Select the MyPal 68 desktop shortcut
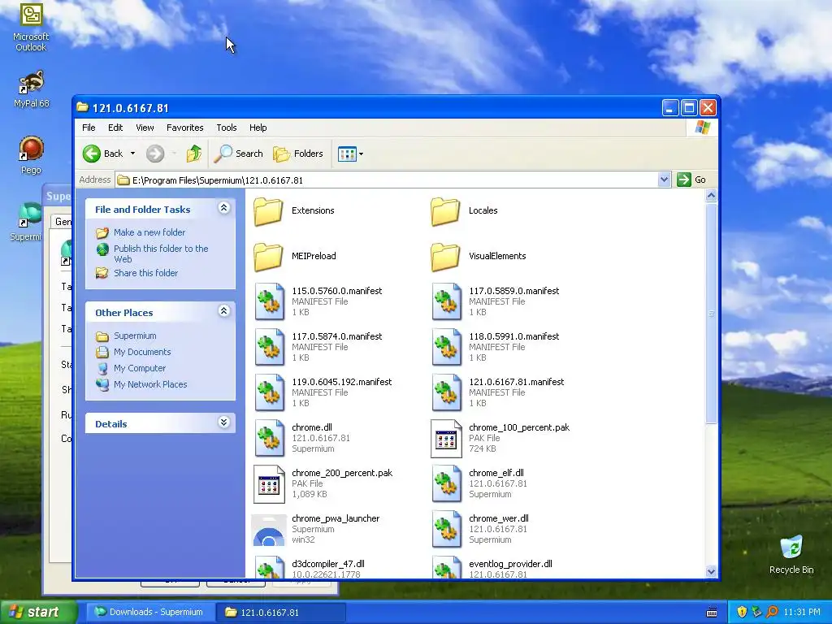The image size is (832, 624). [32, 89]
